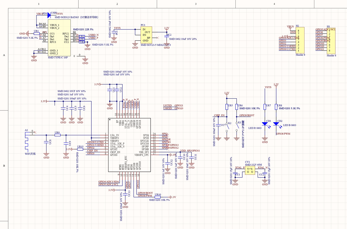Click the K2 push button switch
The height and width of the screenshot is (229, 347).
(227, 127)
